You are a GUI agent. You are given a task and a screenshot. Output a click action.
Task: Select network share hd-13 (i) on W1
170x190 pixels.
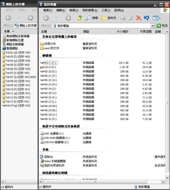(16, 101)
